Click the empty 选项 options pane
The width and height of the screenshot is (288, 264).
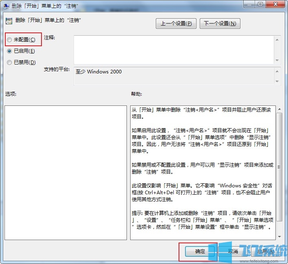(65, 172)
